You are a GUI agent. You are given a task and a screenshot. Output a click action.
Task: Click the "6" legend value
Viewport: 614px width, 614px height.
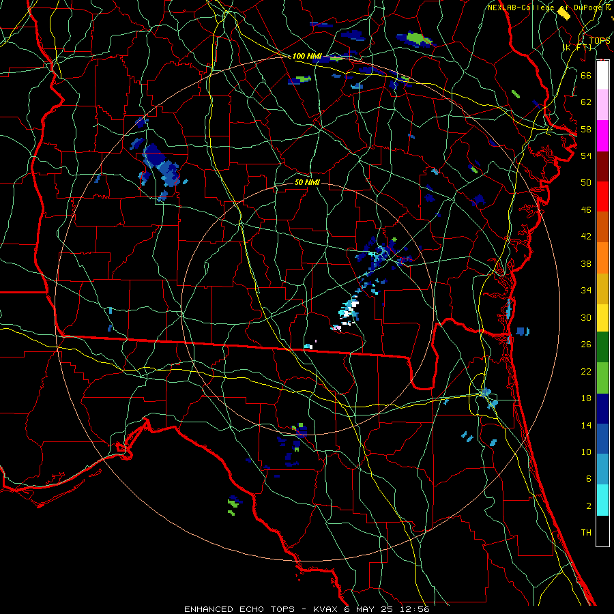tap(588, 479)
